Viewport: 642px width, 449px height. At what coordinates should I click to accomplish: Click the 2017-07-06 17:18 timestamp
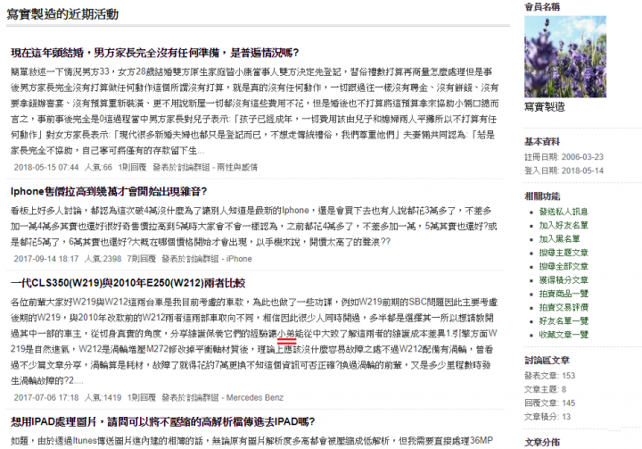coord(45,398)
